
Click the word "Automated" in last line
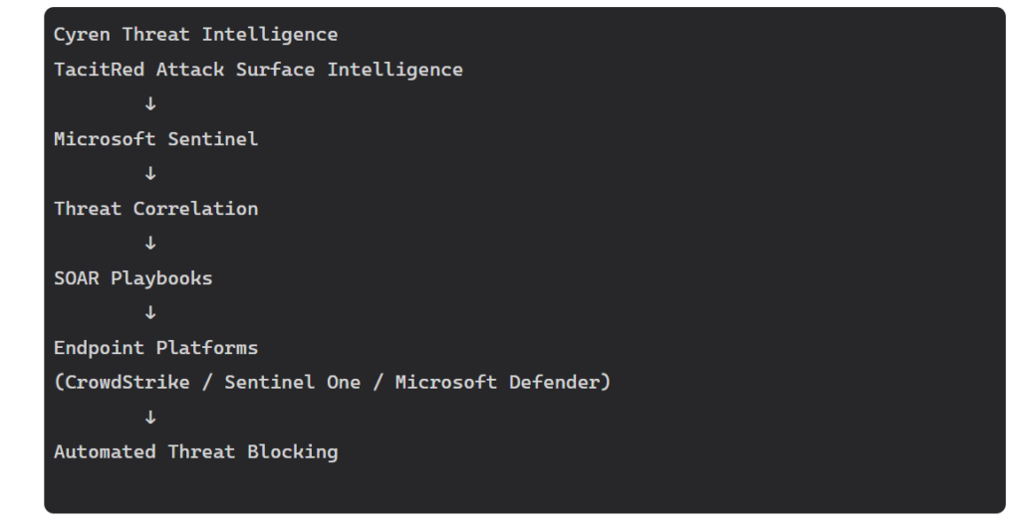105,452
